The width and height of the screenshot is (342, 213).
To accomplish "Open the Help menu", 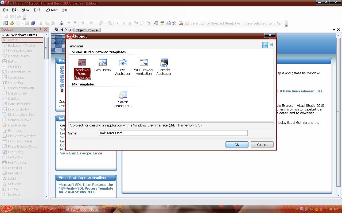I will [65, 10].
